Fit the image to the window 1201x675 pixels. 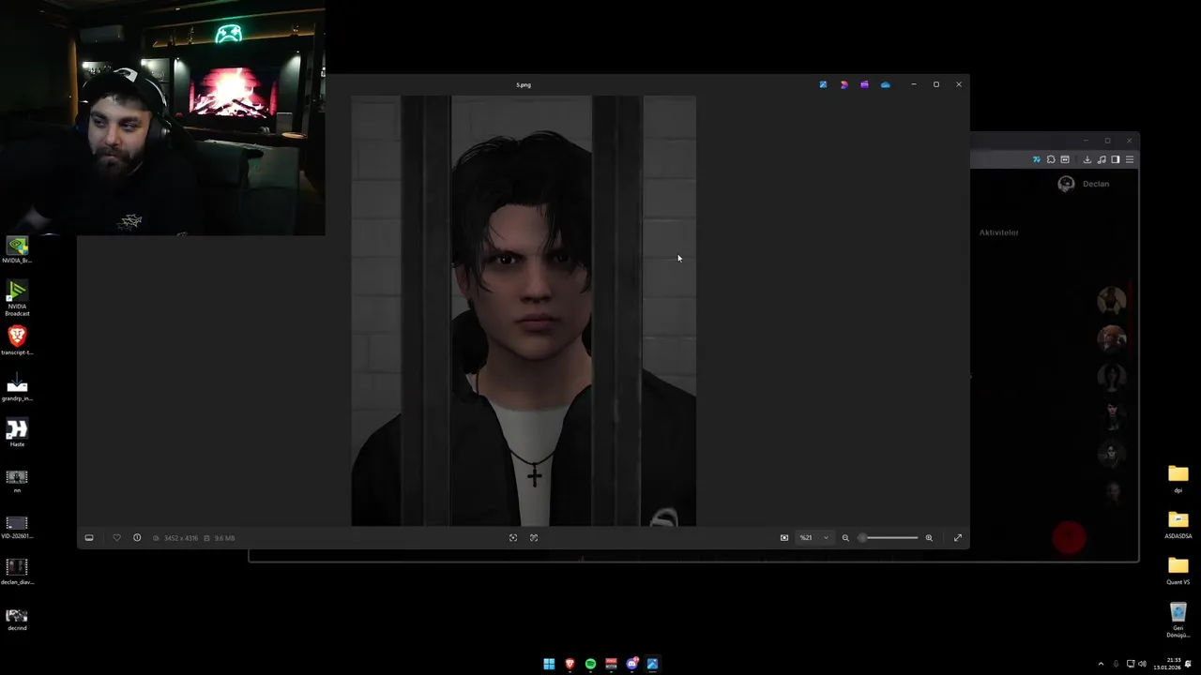[784, 538]
